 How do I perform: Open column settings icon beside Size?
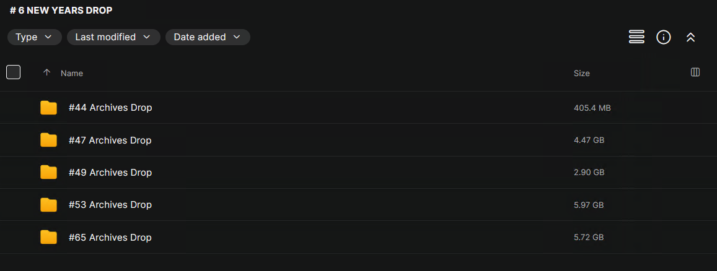click(695, 72)
